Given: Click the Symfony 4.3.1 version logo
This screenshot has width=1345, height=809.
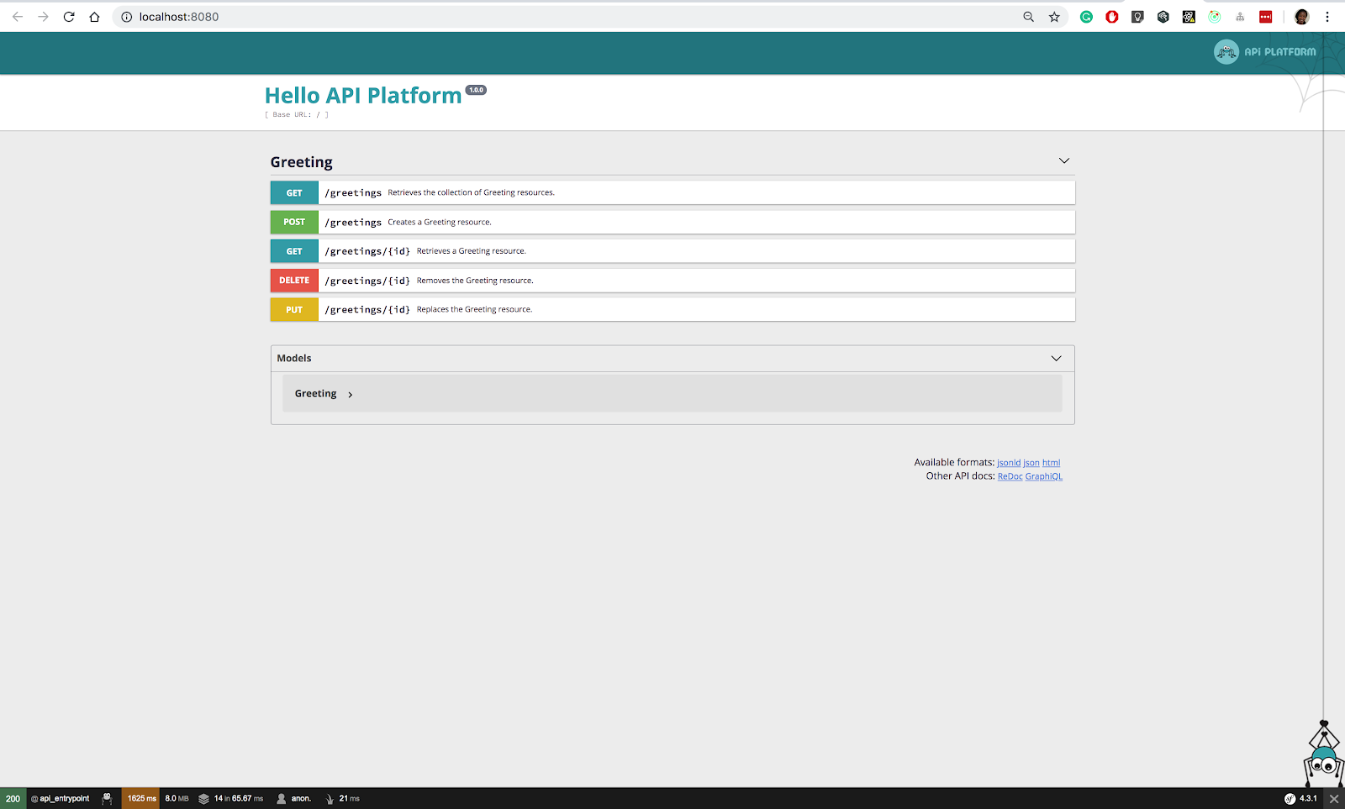Looking at the screenshot, I should [x=1300, y=799].
